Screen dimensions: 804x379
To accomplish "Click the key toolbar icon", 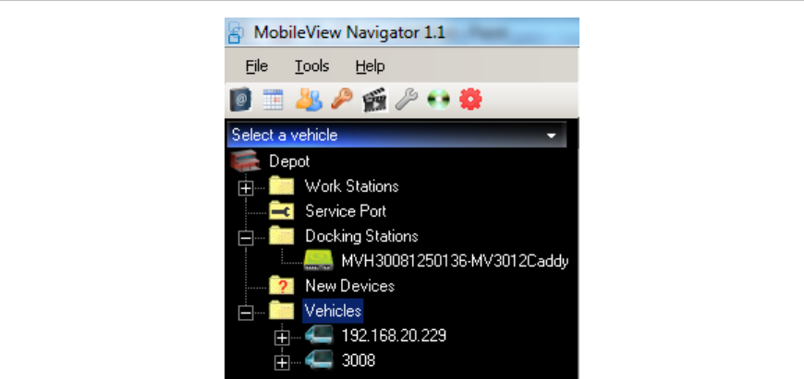I will pyautogui.click(x=341, y=100).
